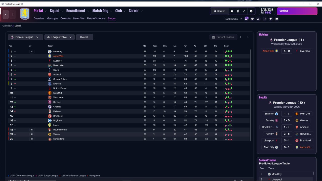Click the Overall filter button
The width and height of the screenshot is (322, 181).
click(x=84, y=37)
